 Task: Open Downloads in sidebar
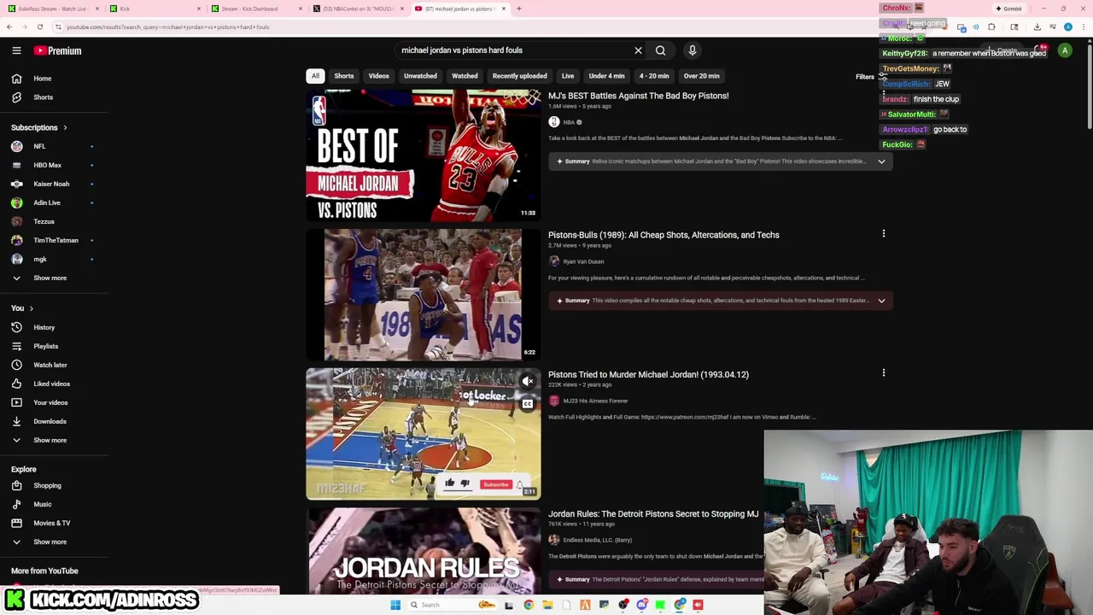pos(54,421)
